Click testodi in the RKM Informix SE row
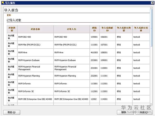The image size is (155, 116). click(x=137, y=91)
